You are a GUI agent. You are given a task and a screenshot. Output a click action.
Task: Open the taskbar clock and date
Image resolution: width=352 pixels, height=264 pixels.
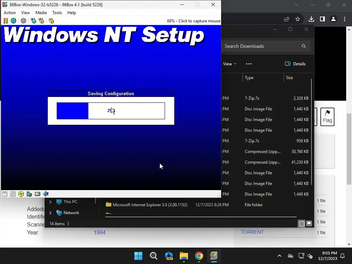pos(328,256)
